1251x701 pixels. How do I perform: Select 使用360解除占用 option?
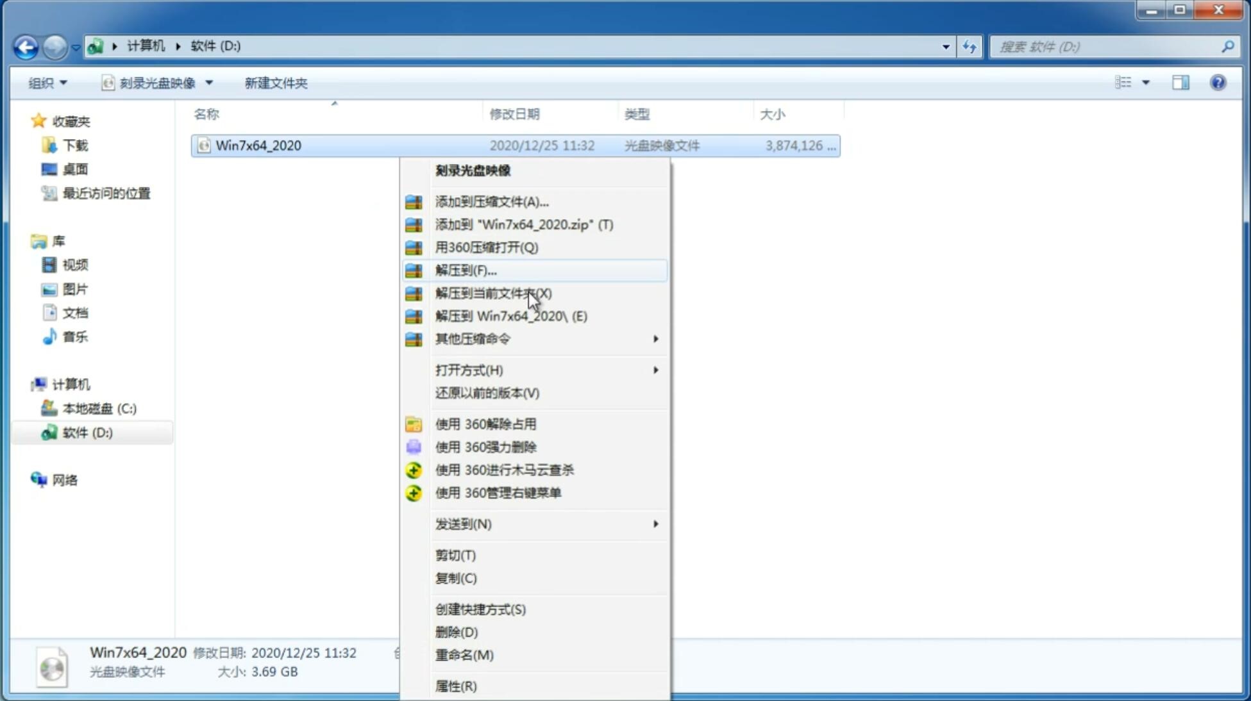[x=485, y=424]
